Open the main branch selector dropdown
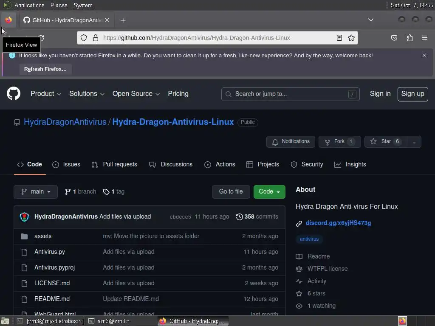The height and width of the screenshot is (326, 435). [x=36, y=191]
